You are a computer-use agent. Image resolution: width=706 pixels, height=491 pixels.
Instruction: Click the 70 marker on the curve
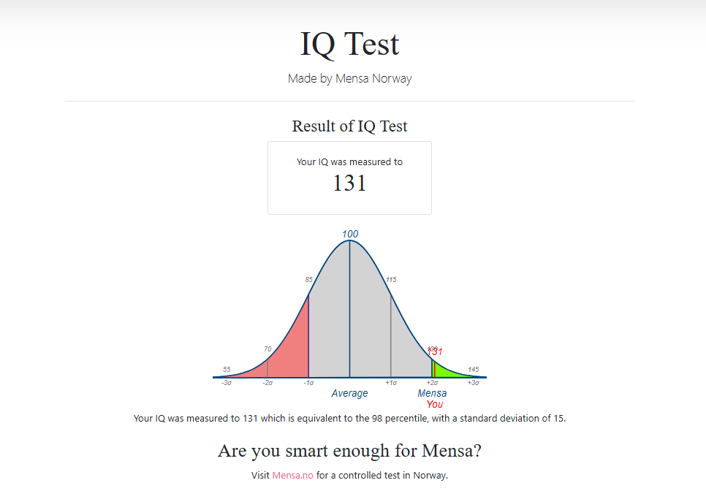pos(267,349)
